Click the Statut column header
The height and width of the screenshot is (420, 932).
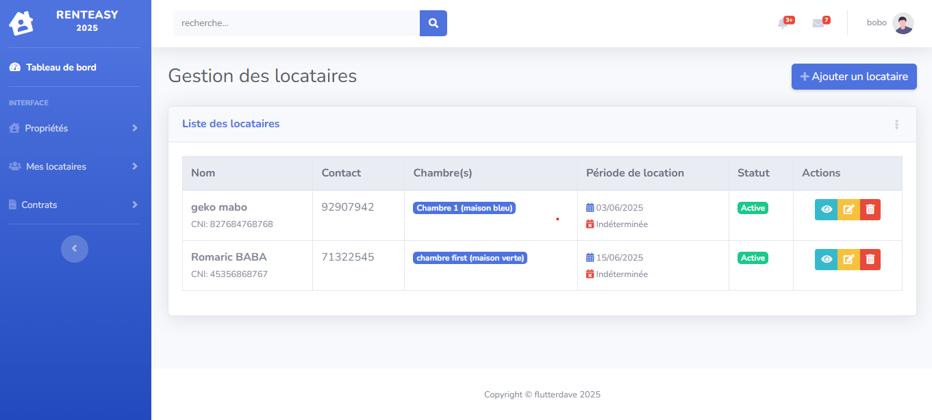click(x=761, y=173)
